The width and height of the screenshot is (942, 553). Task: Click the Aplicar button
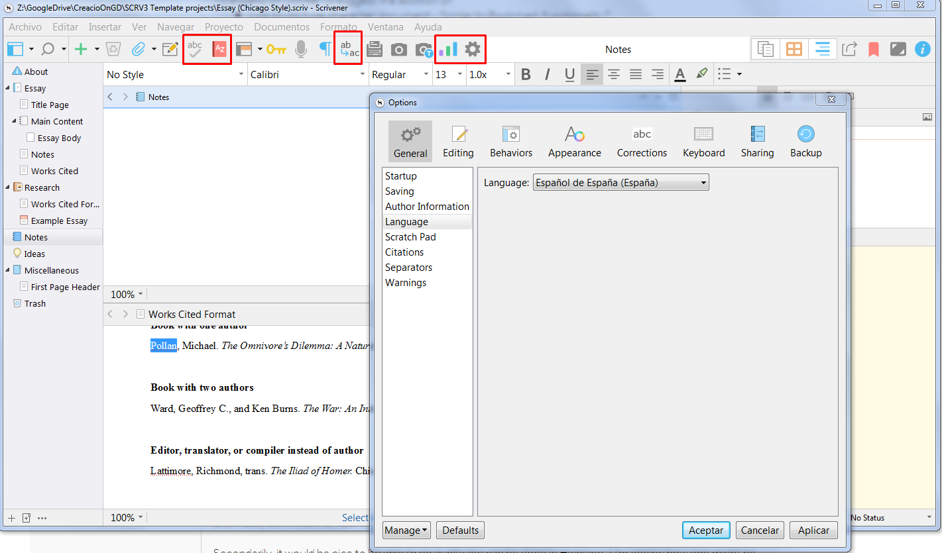pos(813,530)
